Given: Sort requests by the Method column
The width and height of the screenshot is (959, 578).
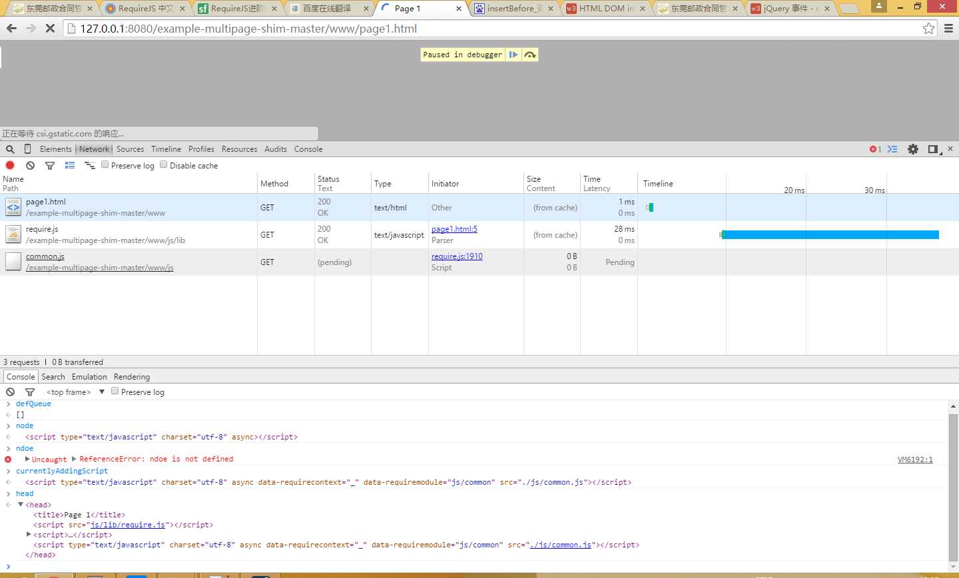Looking at the screenshot, I should [x=286, y=183].
